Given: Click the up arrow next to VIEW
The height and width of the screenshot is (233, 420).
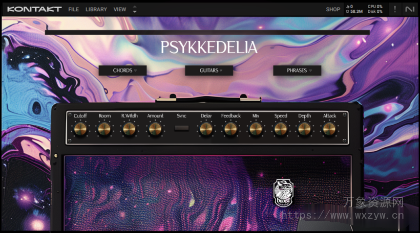Looking at the screenshot, I should [135, 7].
